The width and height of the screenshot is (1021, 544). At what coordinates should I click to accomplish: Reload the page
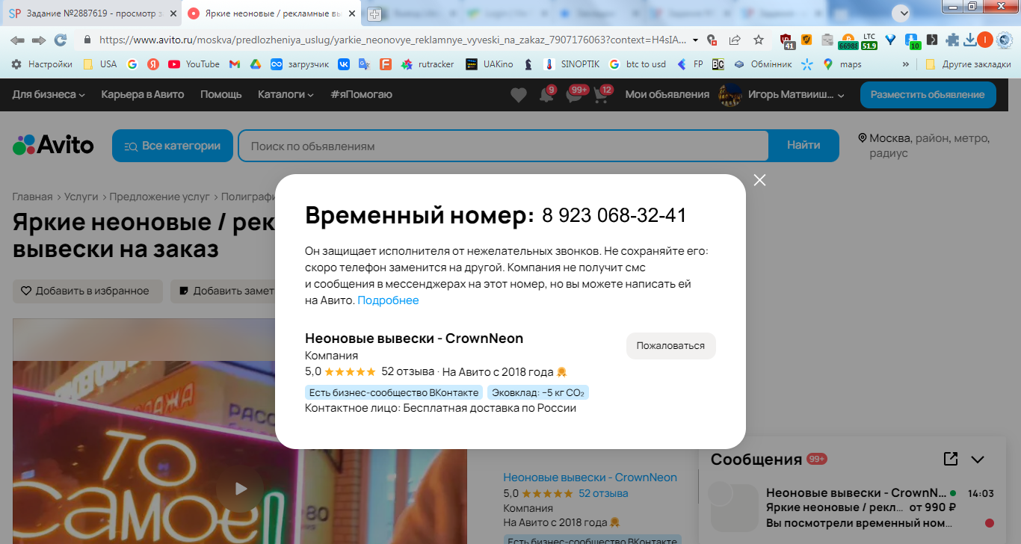coord(61,40)
